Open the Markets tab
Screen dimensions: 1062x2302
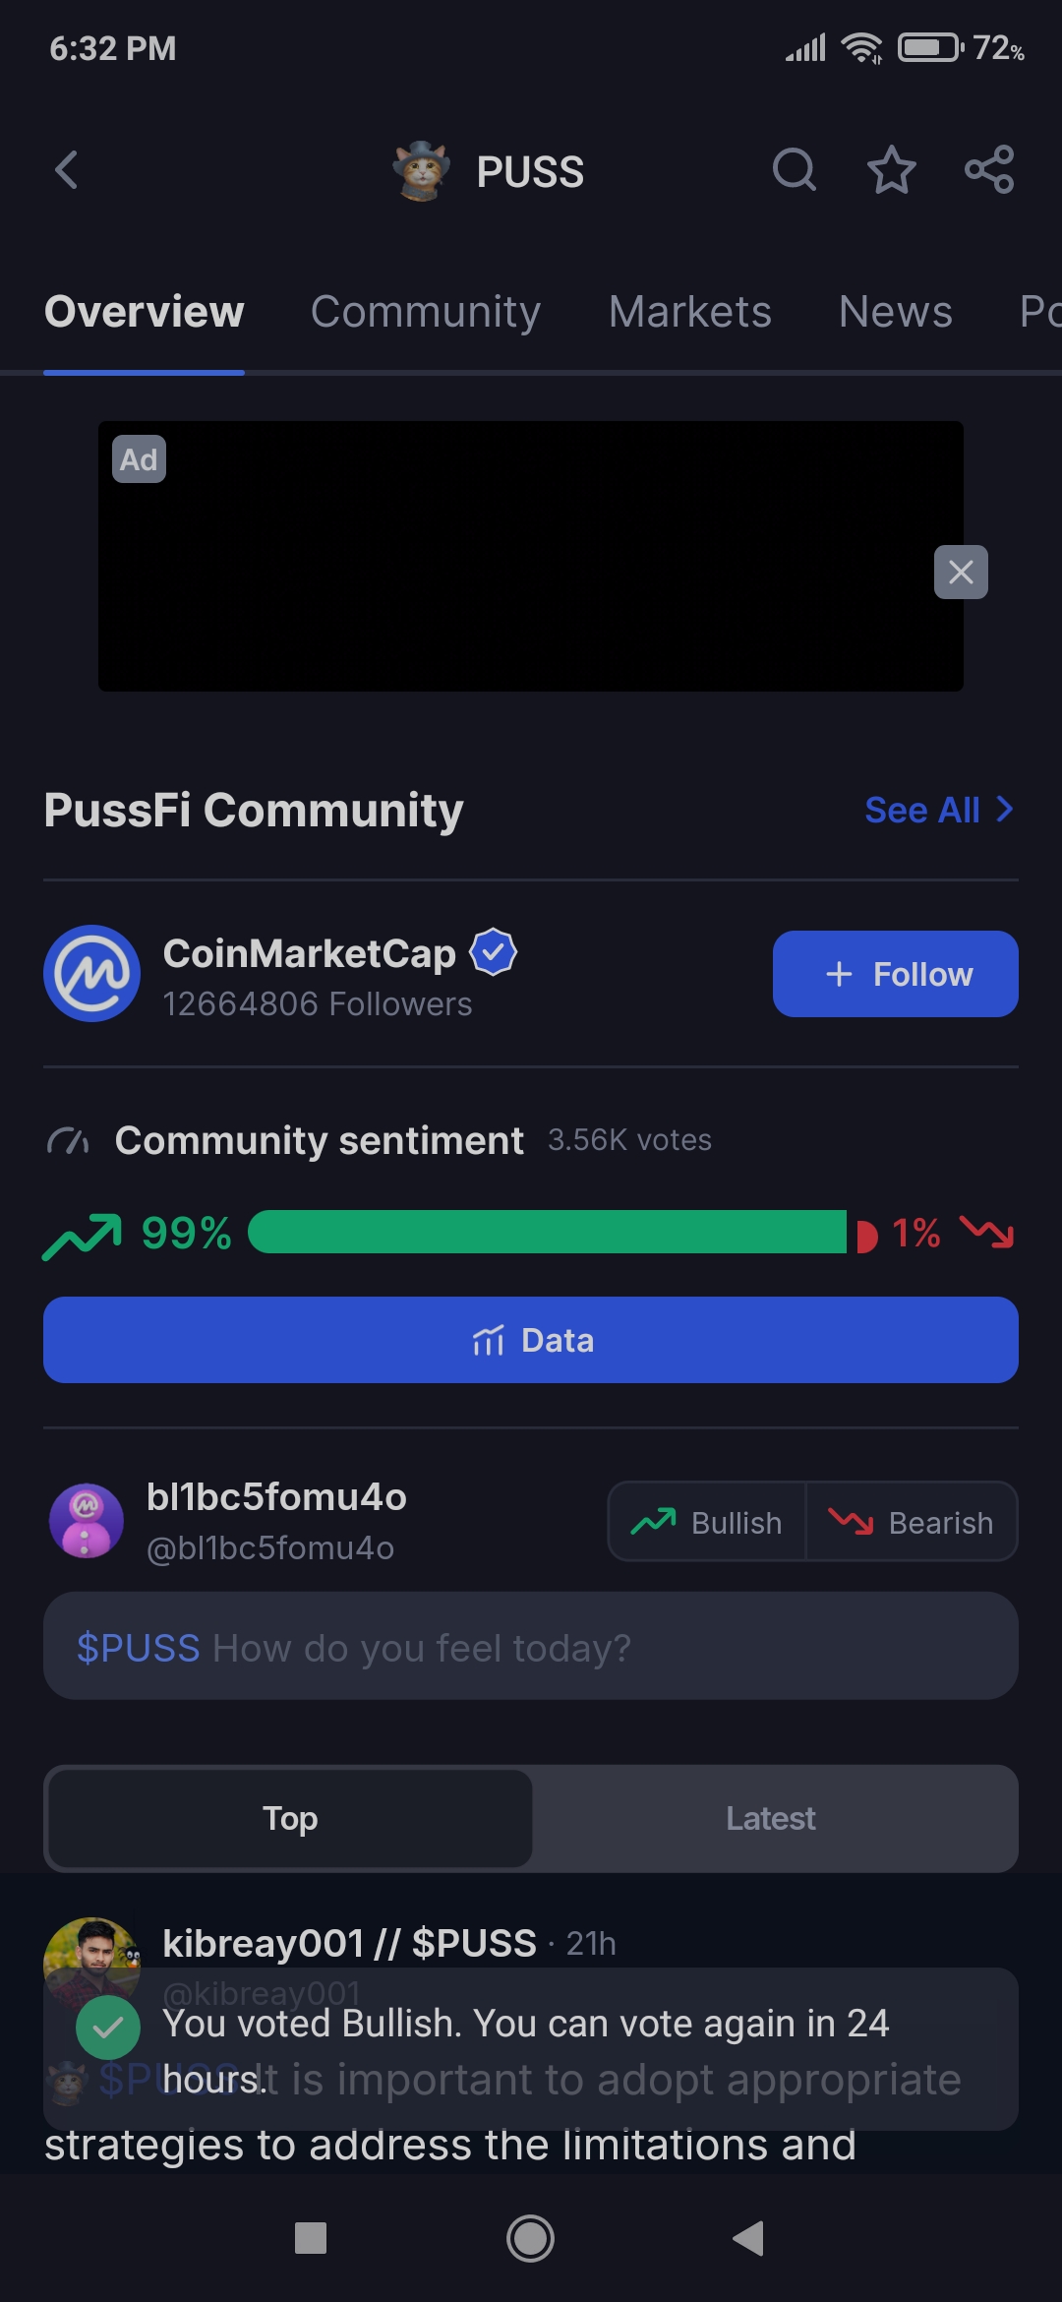pos(690,312)
